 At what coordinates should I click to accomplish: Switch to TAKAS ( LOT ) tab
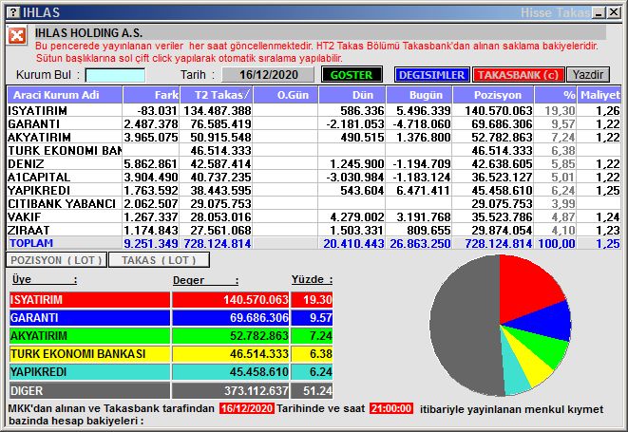point(159,260)
